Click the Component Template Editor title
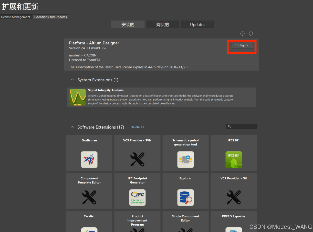Image resolution: width=313 pixels, height=232 pixels. tap(89, 180)
